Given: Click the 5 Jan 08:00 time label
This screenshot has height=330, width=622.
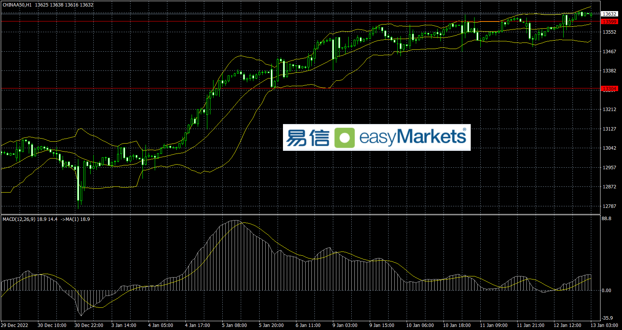Looking at the screenshot, I should [234, 325].
